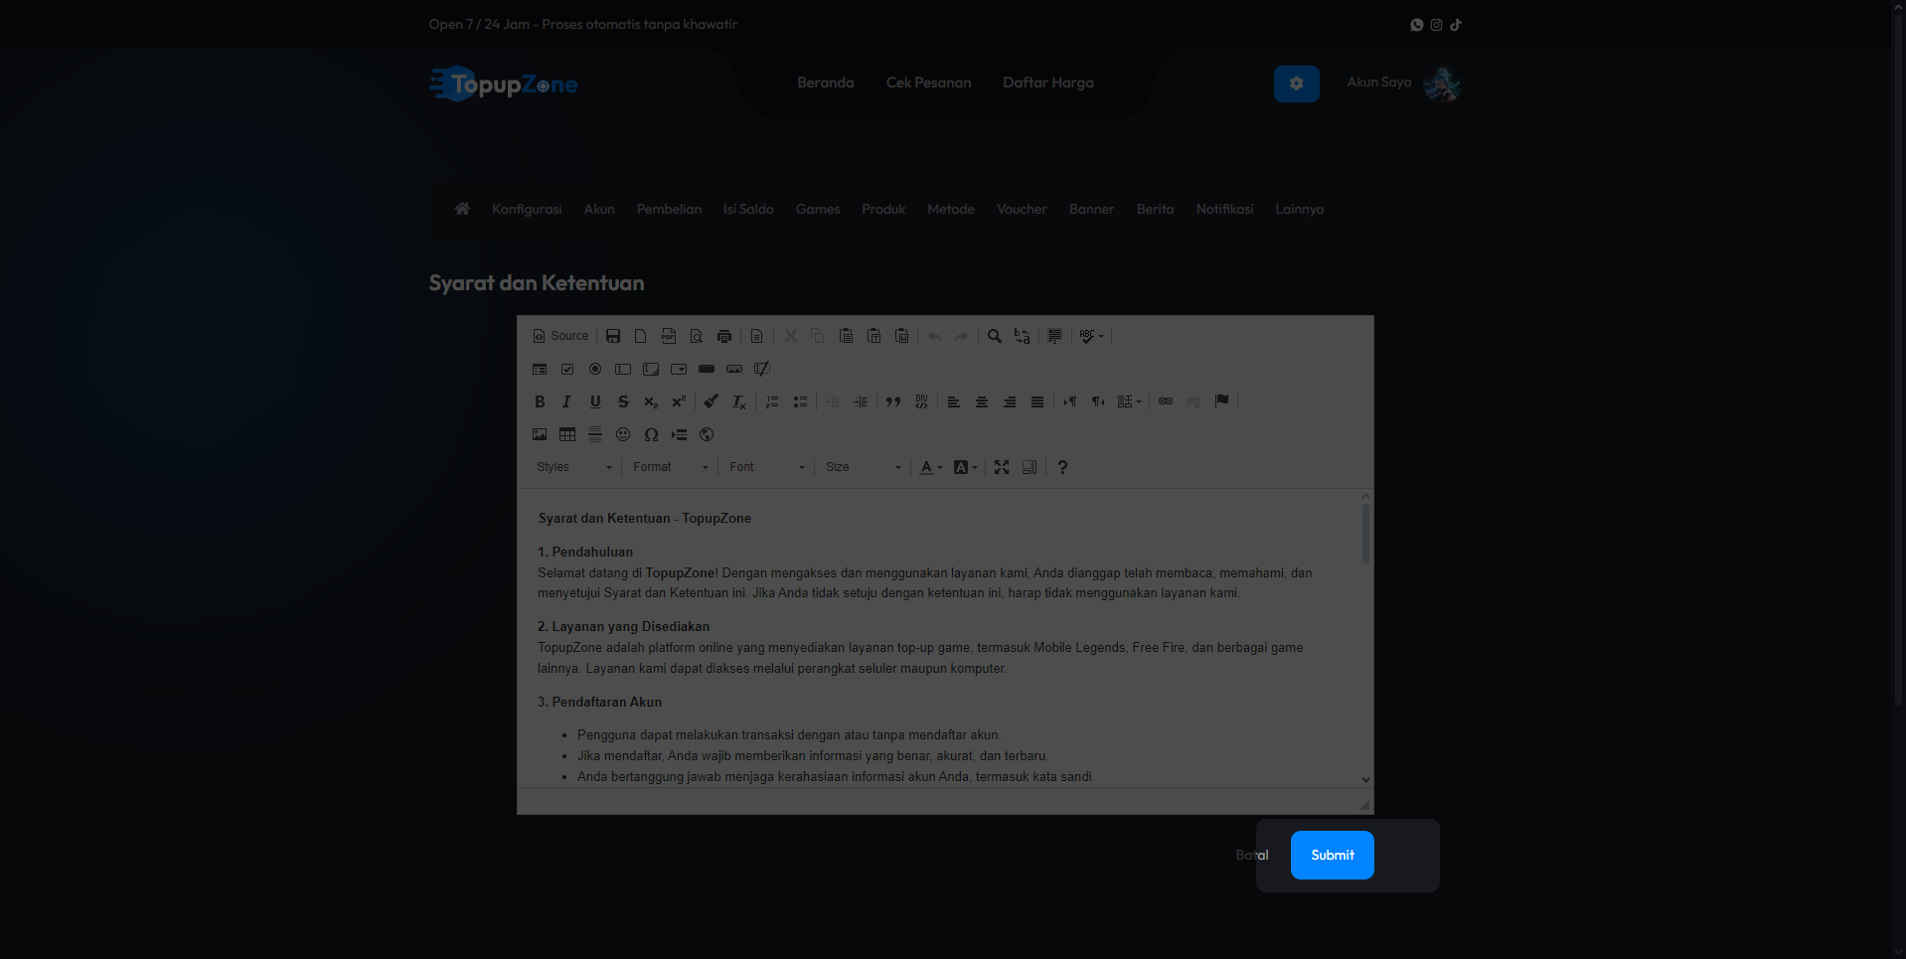This screenshot has width=1906, height=959.
Task: Open the Format dropdown
Action: click(x=671, y=467)
